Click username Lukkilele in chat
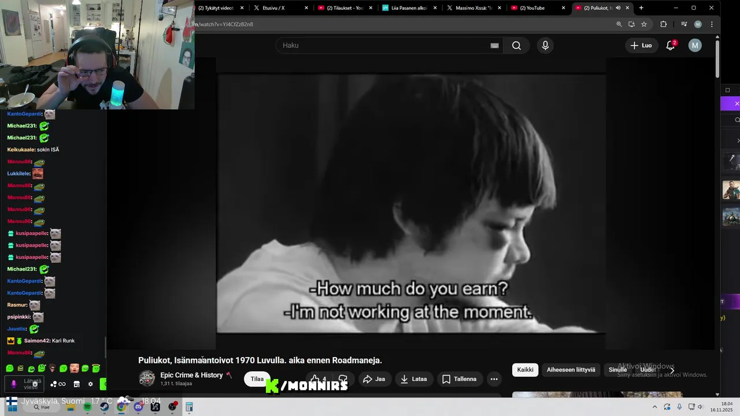 coord(18,173)
